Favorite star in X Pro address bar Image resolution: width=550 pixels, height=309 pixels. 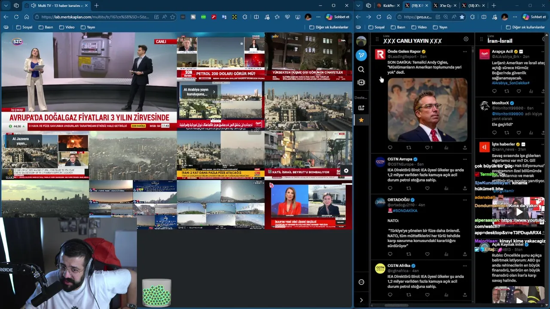pyautogui.click(x=462, y=17)
